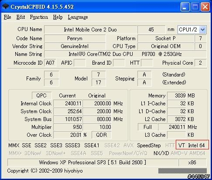Click the CPU Name field Intel Mobile Core 2 Duo
The width and height of the screenshot is (212, 180).
[90, 30]
